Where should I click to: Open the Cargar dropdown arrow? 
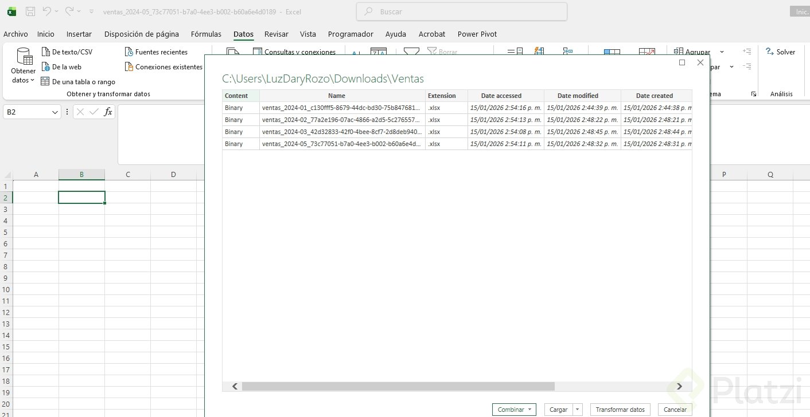[578, 410]
